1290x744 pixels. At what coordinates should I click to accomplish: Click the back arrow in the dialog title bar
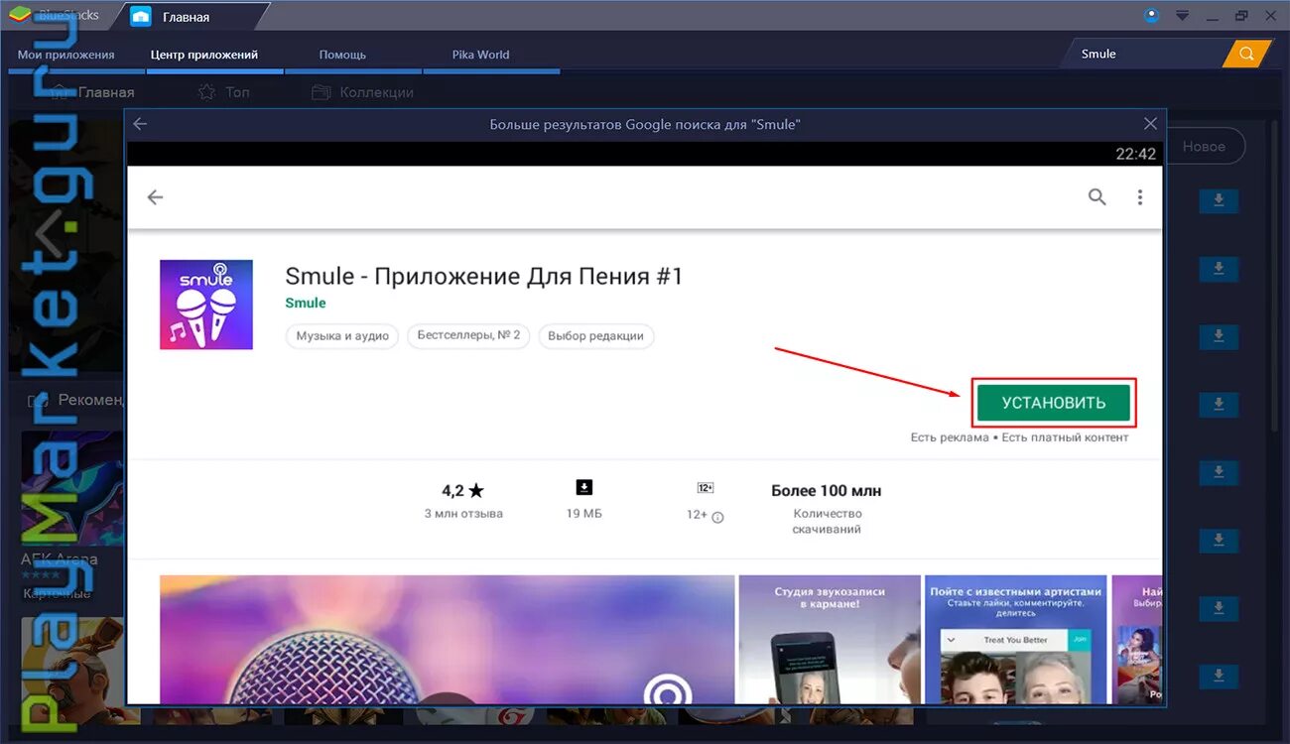point(140,124)
